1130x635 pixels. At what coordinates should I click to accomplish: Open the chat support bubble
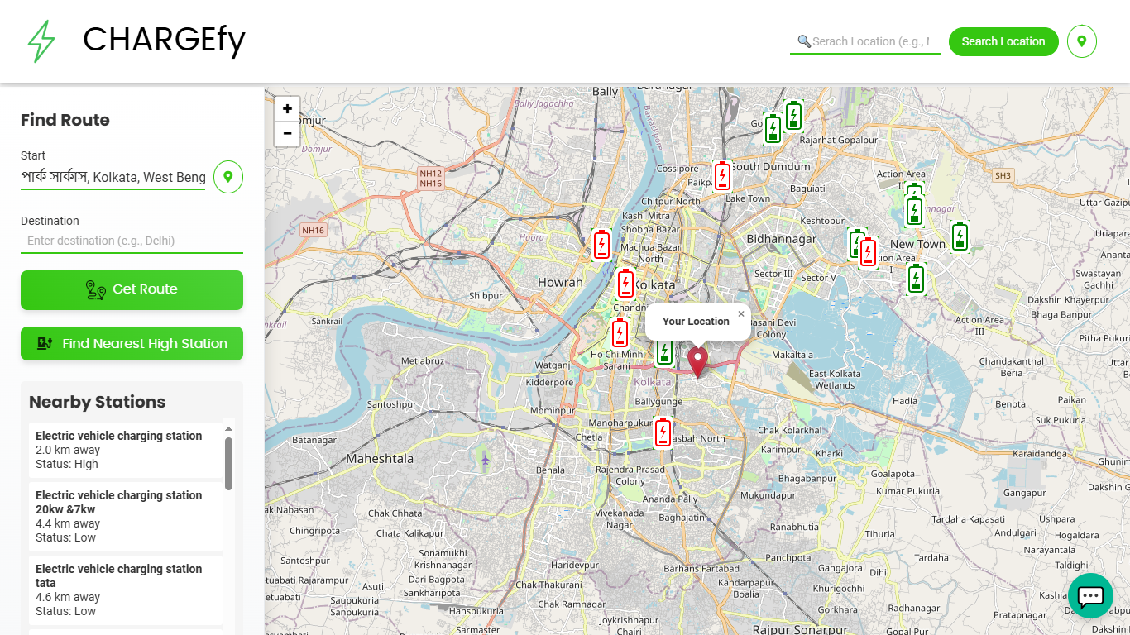coord(1090,595)
